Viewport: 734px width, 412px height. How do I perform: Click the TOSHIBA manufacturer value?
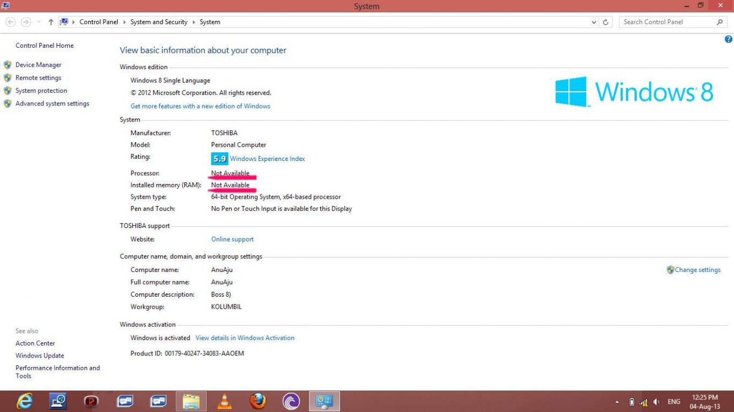click(x=224, y=133)
